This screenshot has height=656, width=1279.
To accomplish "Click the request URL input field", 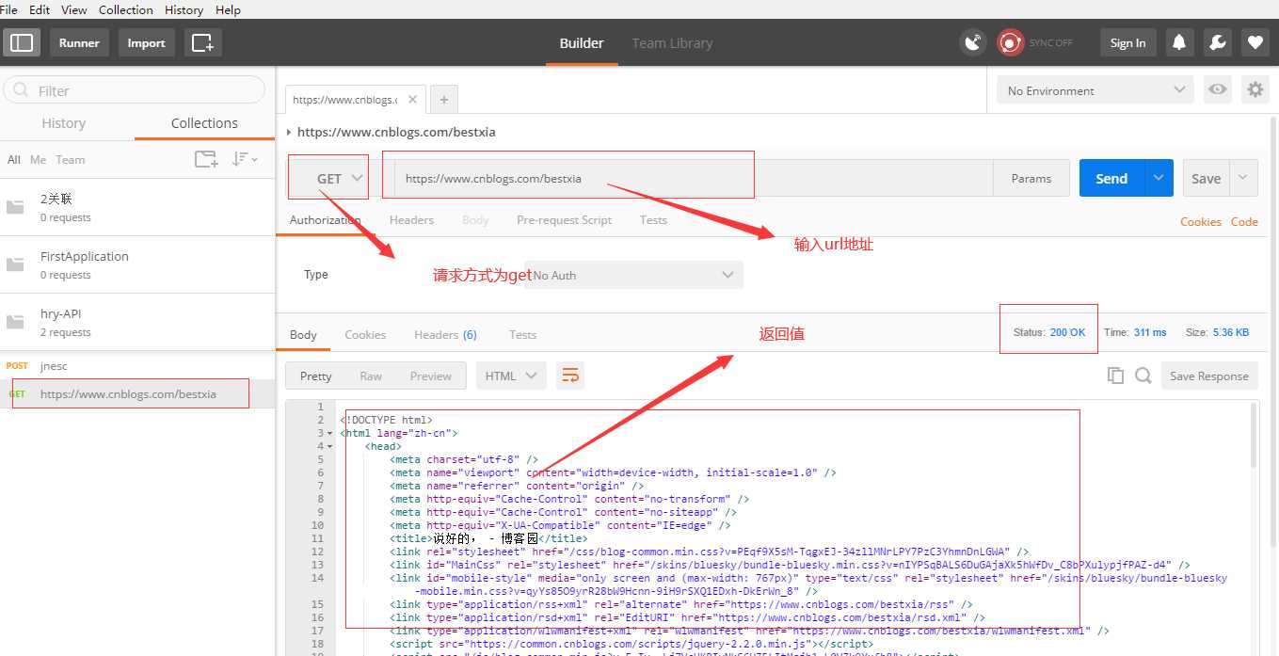I will coord(693,178).
